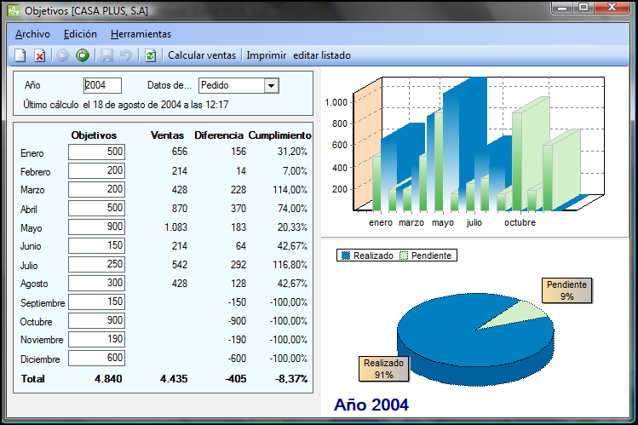The height and width of the screenshot is (425, 638).
Task: Click Imprimir in the toolbar
Action: [x=266, y=55]
